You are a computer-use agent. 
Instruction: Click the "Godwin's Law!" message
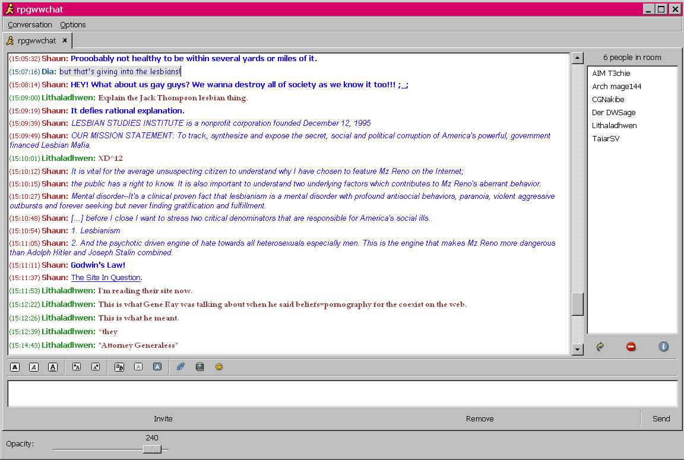98,265
